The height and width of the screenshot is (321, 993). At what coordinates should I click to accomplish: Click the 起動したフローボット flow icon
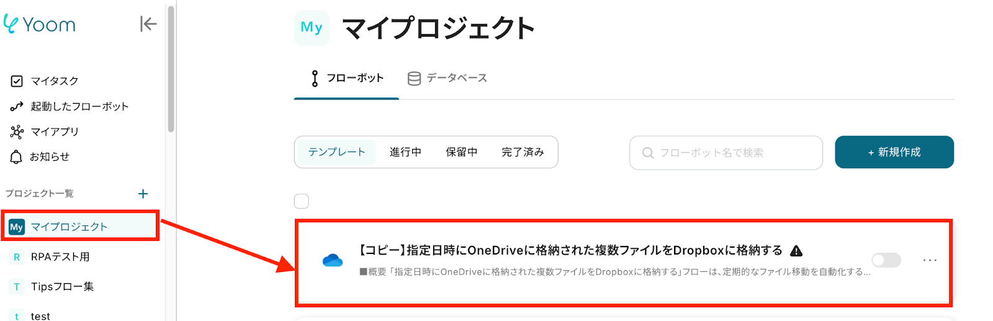pos(17,107)
